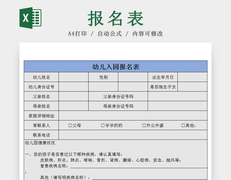This screenshot has width=231, height=180.
Task: Click the 家庭详细地址 input area
Action: [x=133, y=116]
